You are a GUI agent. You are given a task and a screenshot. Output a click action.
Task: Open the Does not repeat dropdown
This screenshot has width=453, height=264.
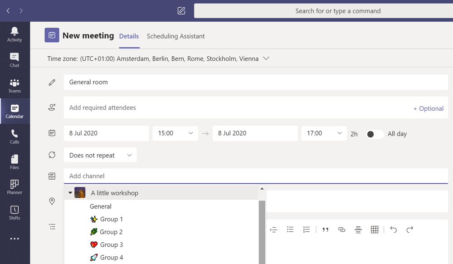[100, 155]
